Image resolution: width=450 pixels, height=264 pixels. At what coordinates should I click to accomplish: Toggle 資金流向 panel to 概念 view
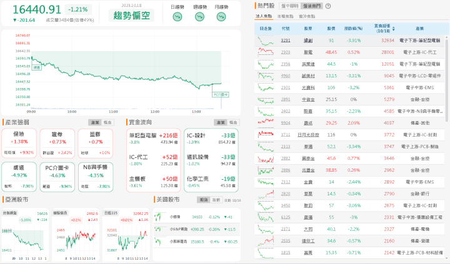[x=232, y=122]
